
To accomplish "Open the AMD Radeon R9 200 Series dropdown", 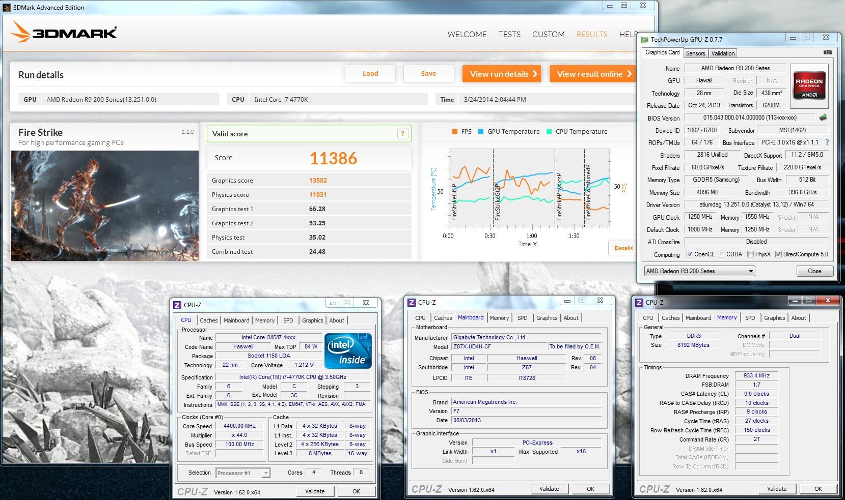I will [699, 271].
